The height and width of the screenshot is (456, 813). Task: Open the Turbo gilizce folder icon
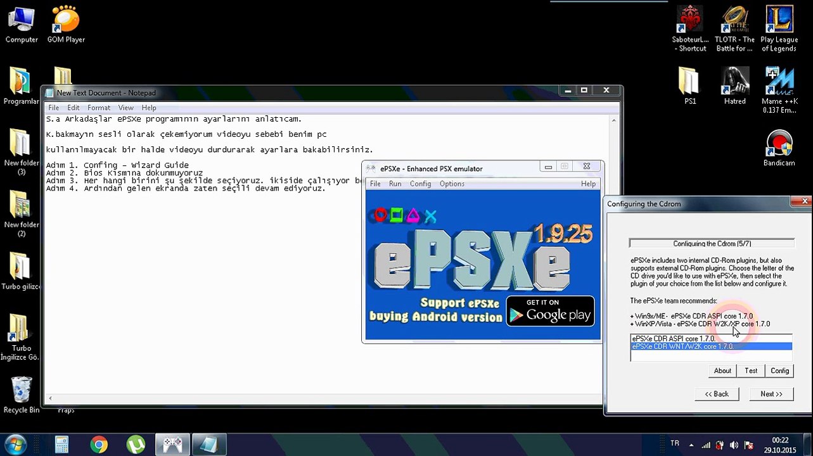point(21,272)
